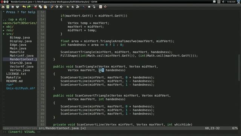Click 'ScanConvertTriangle' definition on line 75
The image size is (241, 136).
click(x=92, y=96)
